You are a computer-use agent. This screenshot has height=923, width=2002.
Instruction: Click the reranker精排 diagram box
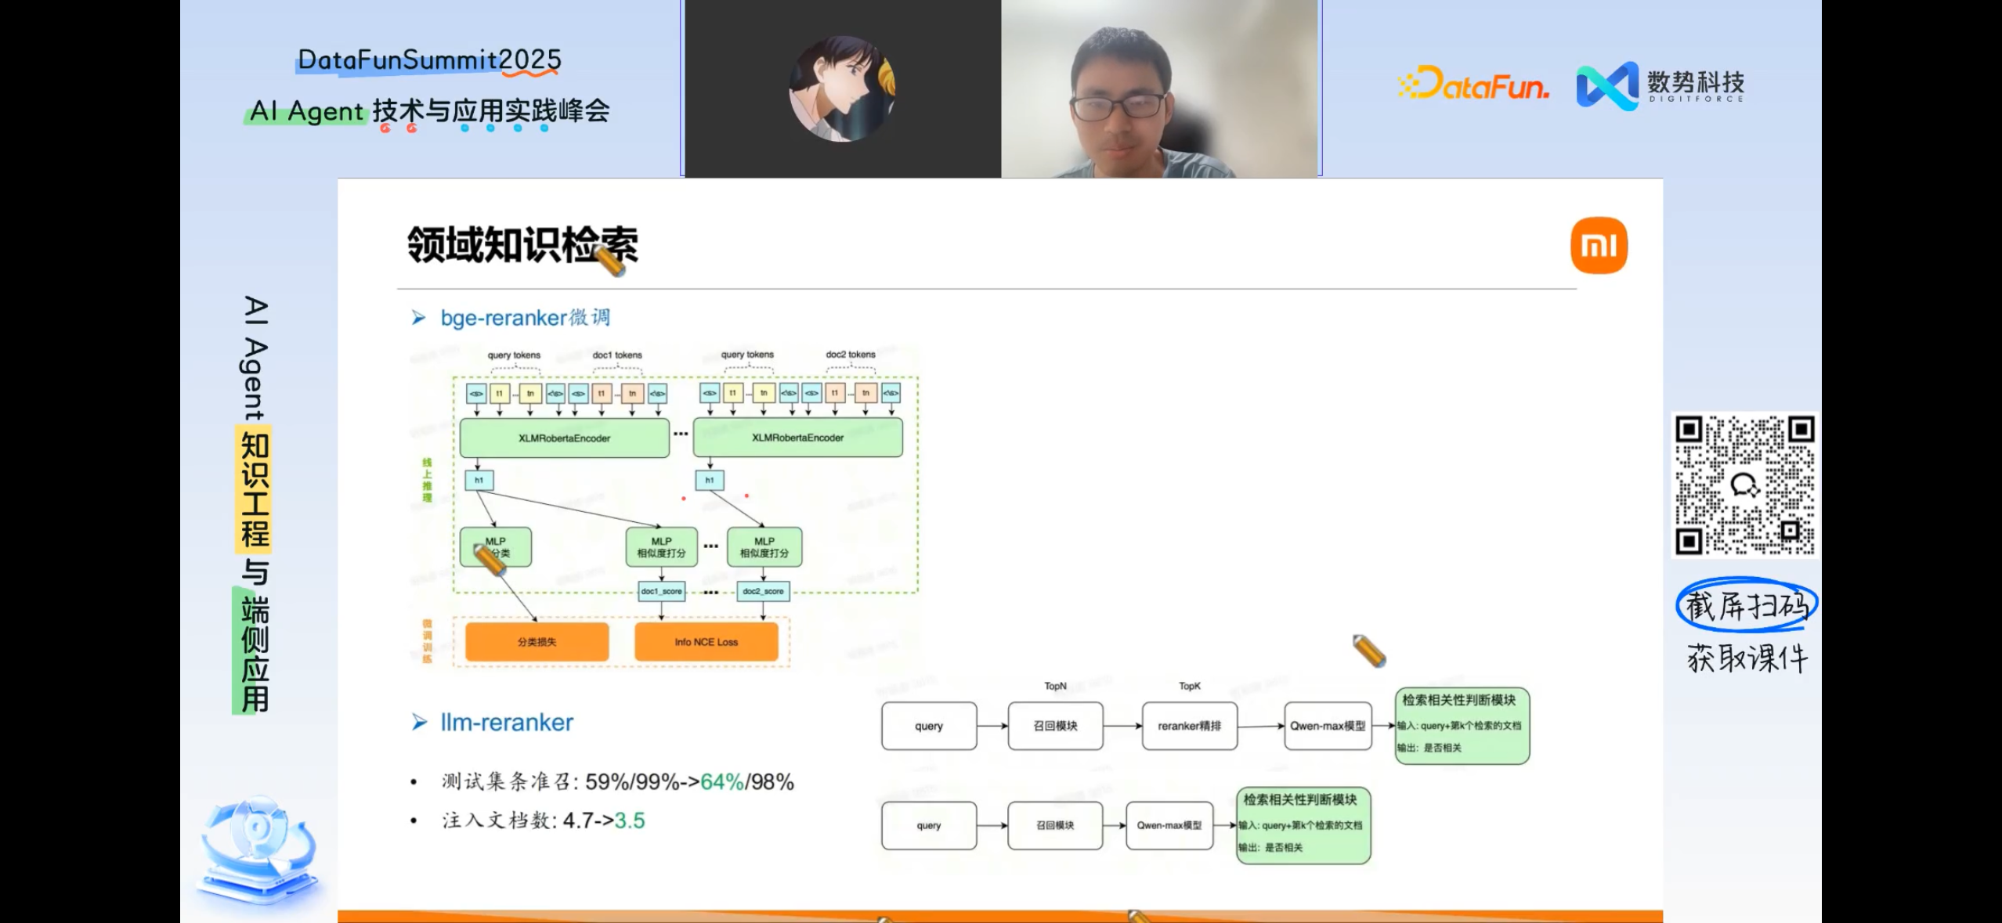(1189, 726)
